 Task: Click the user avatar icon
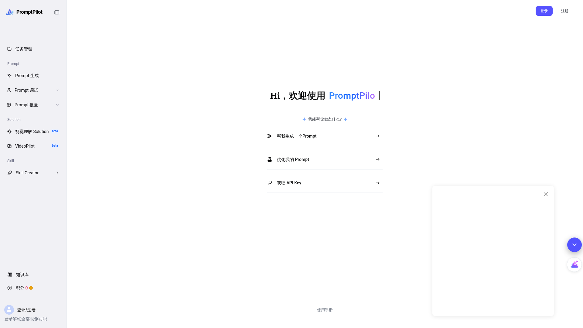[x=9, y=310]
